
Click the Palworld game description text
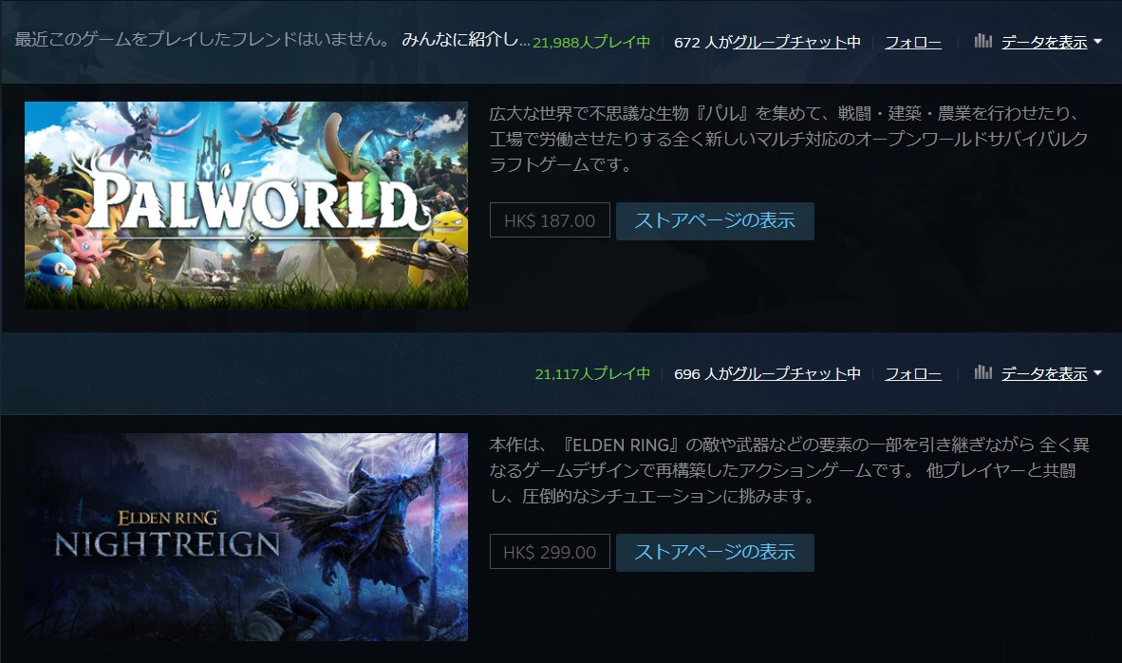click(x=789, y=139)
